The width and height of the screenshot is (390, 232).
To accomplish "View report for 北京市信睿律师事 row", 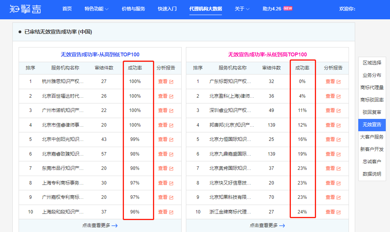I will 166,125.
